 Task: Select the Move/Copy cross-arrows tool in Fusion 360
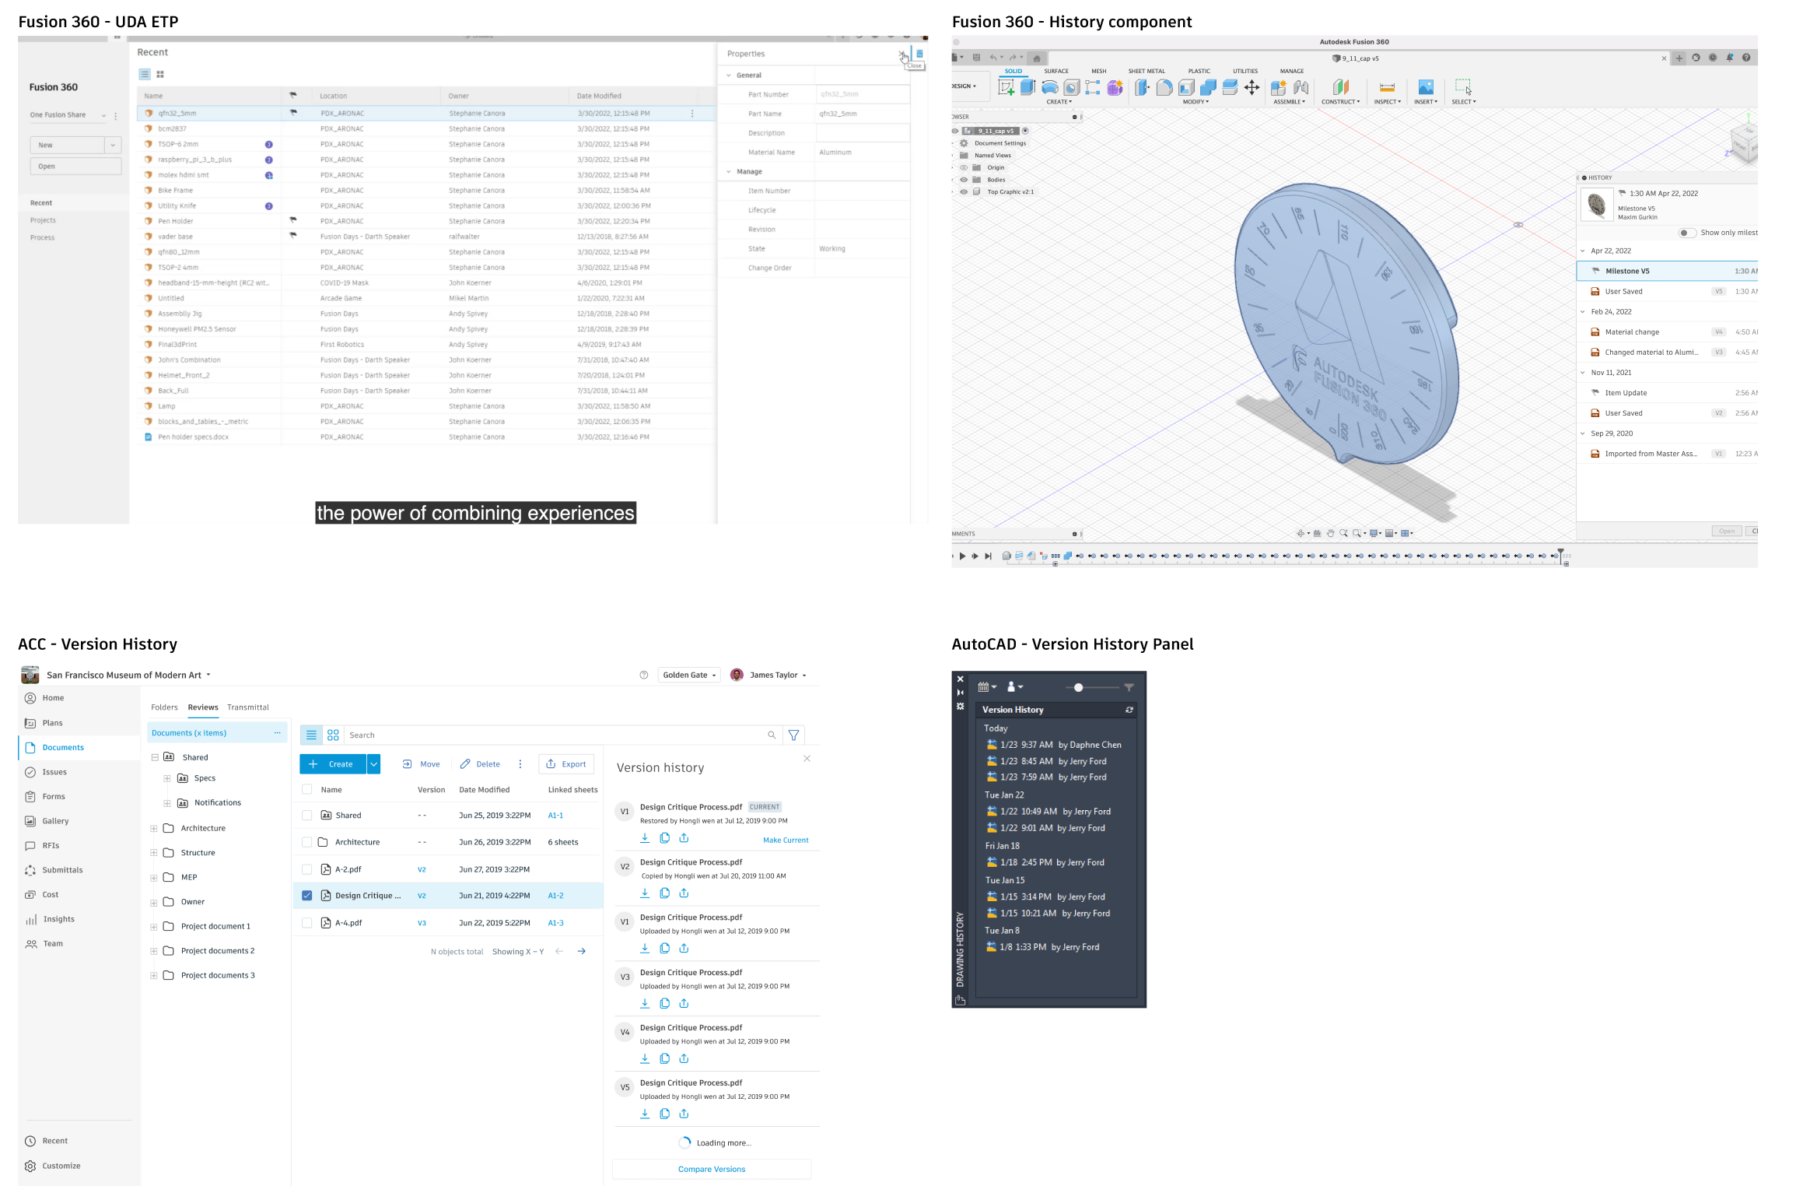point(1252,87)
